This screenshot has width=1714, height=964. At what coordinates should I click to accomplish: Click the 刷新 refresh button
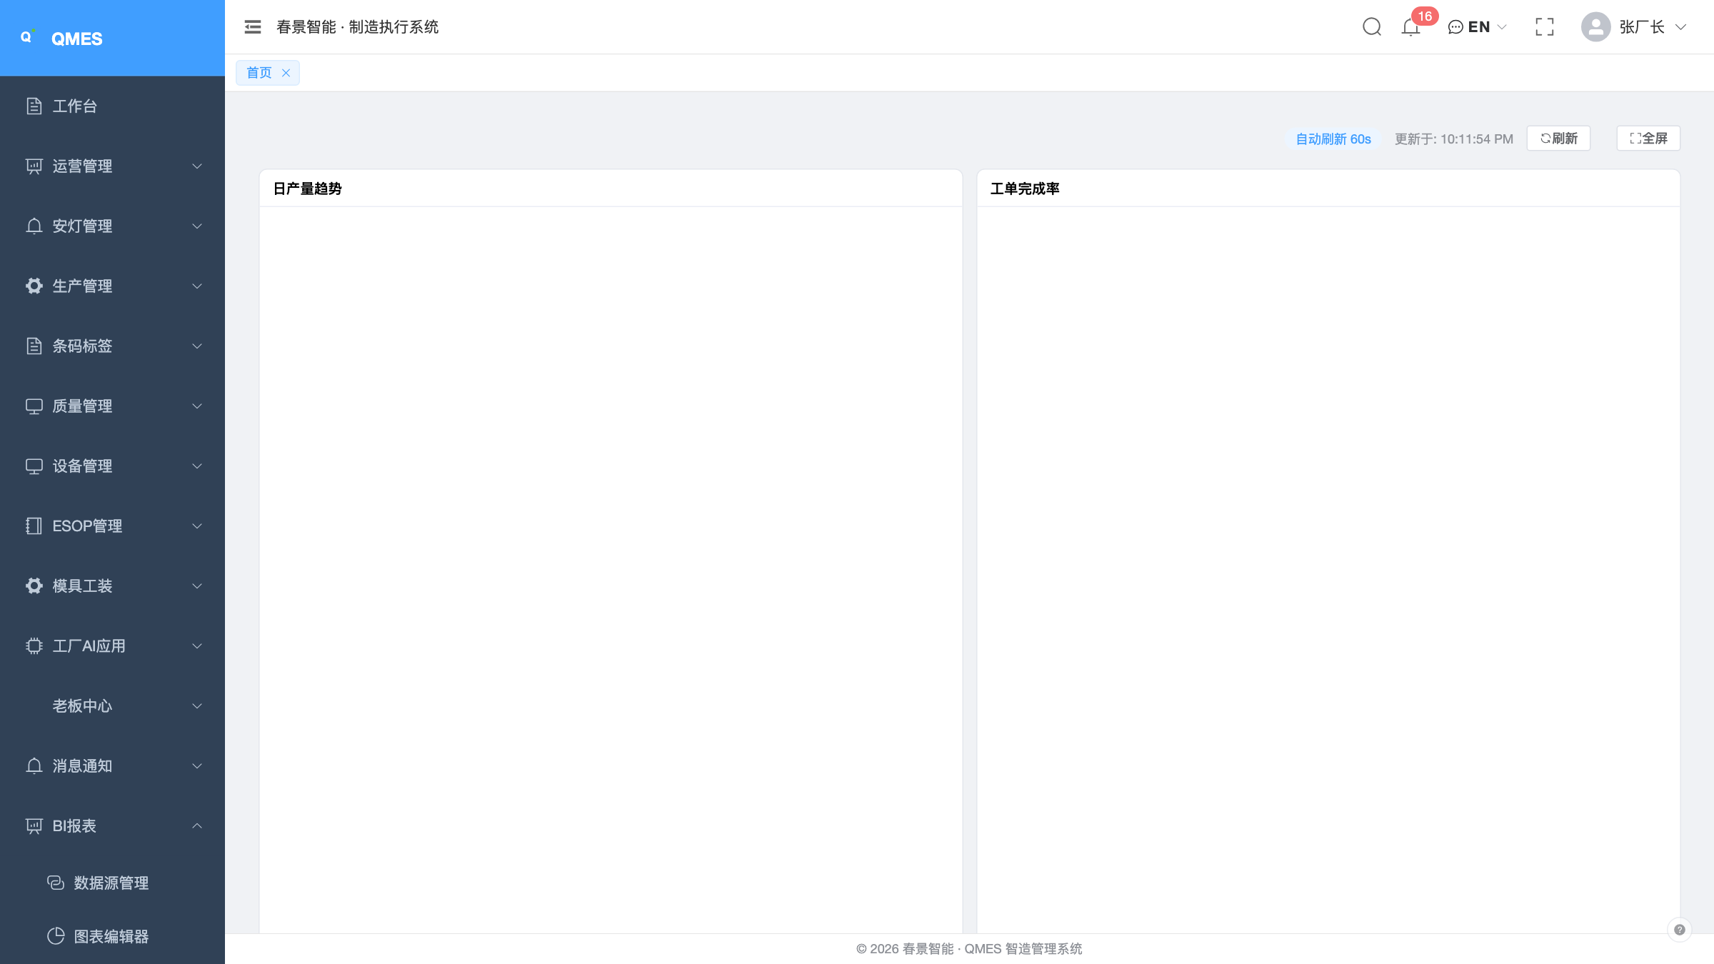tap(1558, 139)
